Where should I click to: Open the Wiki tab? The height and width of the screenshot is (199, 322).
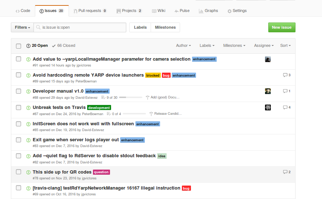pyautogui.click(x=158, y=11)
